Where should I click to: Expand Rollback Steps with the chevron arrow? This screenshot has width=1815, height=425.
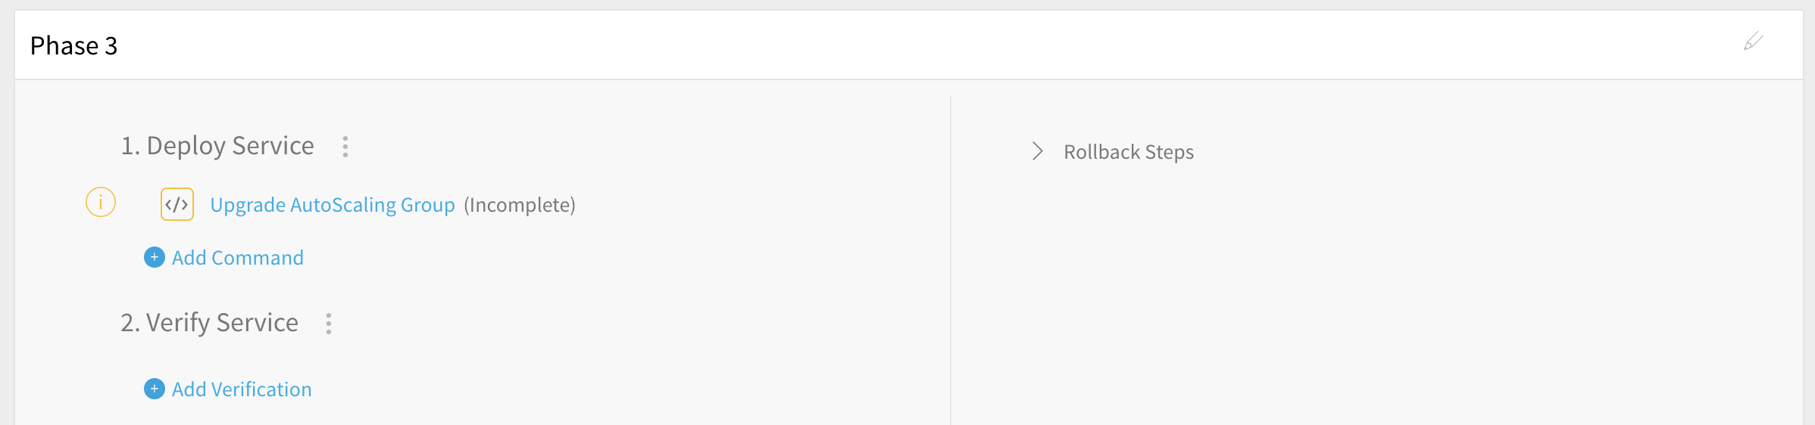pos(1038,151)
